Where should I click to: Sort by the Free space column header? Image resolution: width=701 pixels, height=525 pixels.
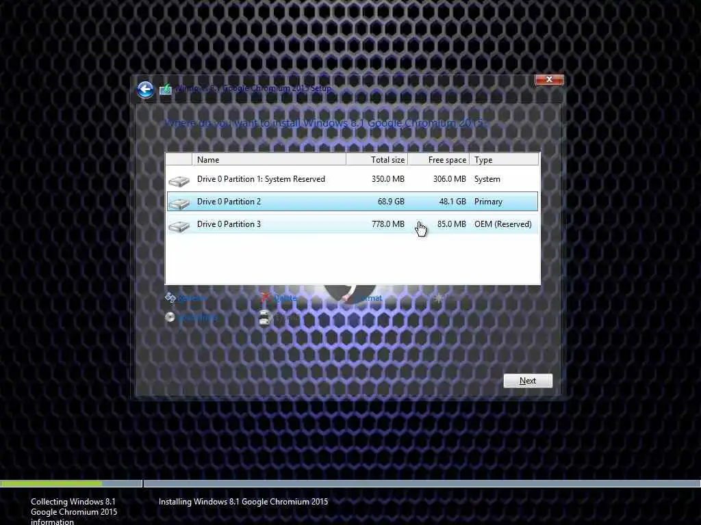click(439, 159)
